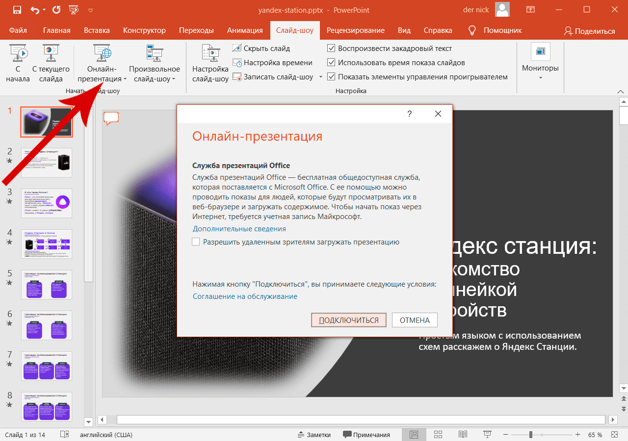
Task: Start slide show from status bar
Action: (x=487, y=435)
